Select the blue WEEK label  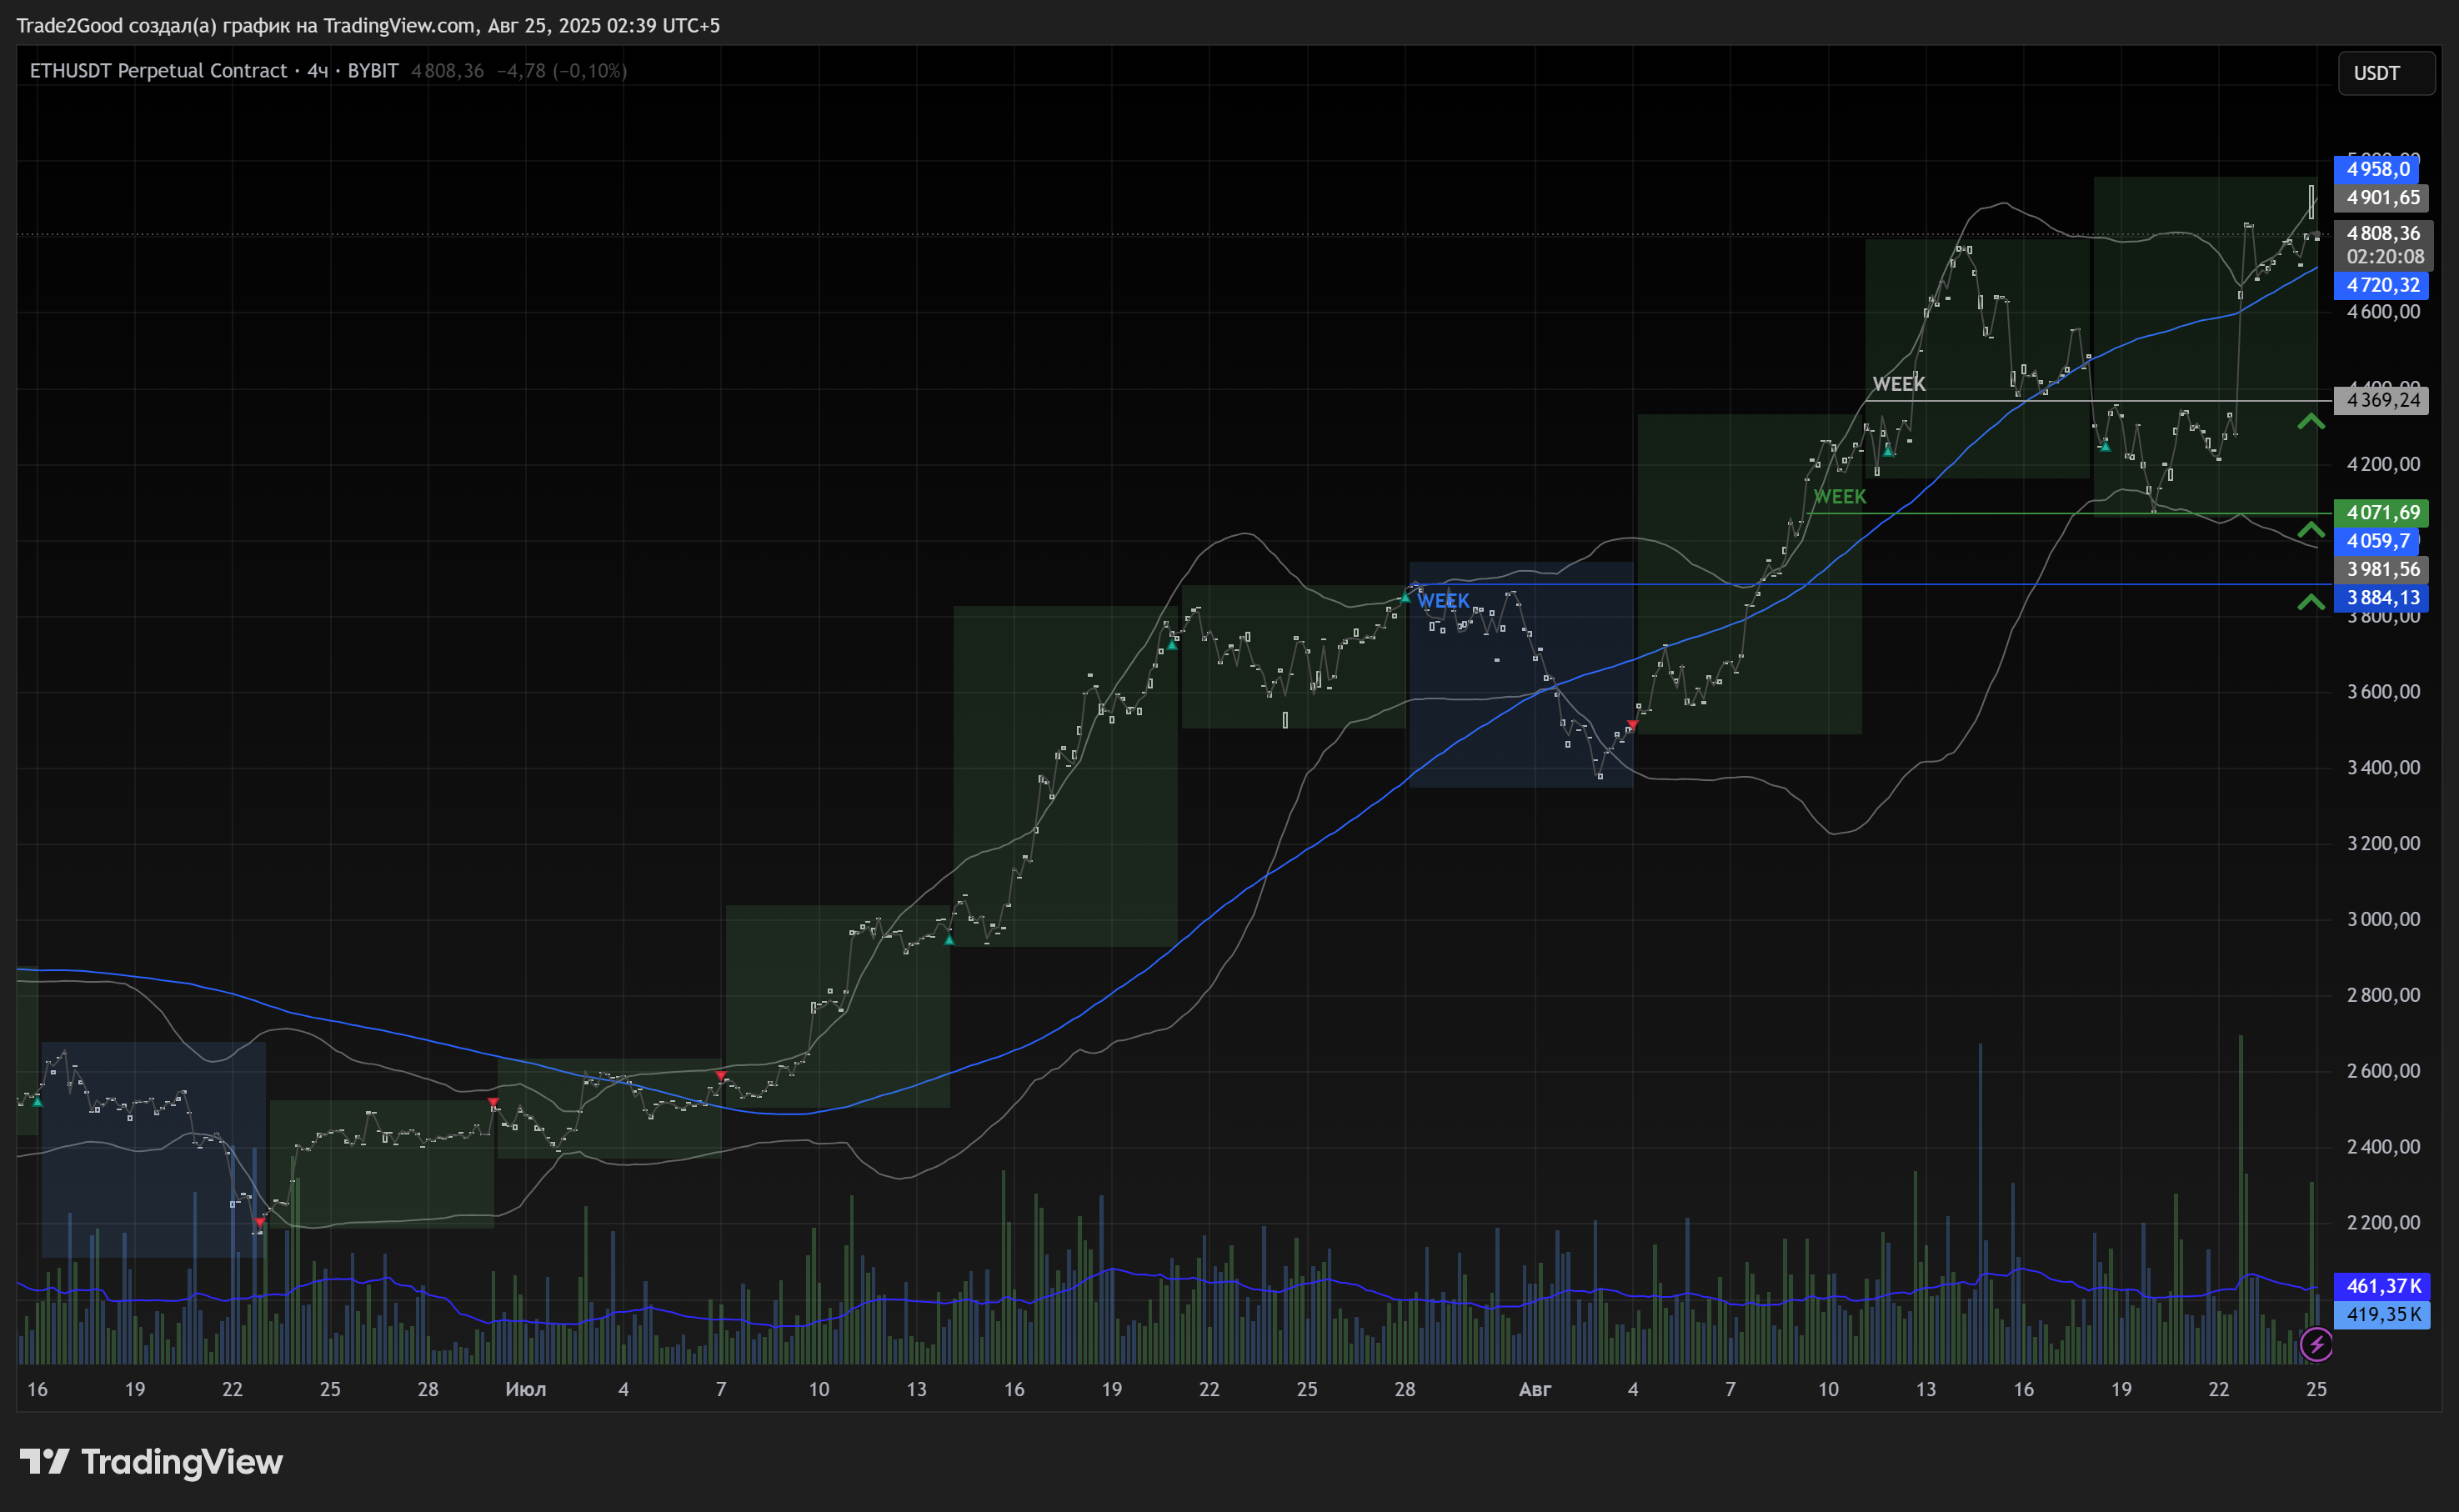point(1443,601)
